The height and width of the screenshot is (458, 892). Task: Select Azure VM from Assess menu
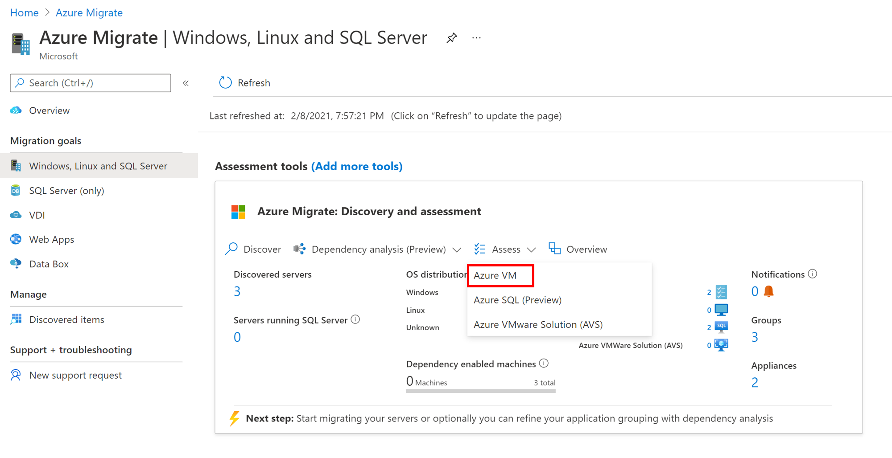click(x=495, y=275)
